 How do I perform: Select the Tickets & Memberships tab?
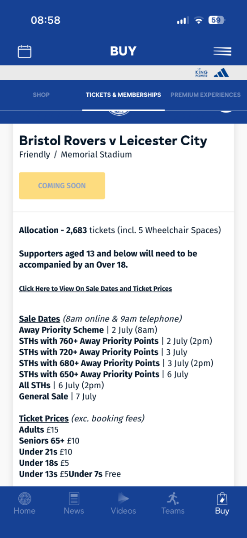click(x=123, y=95)
